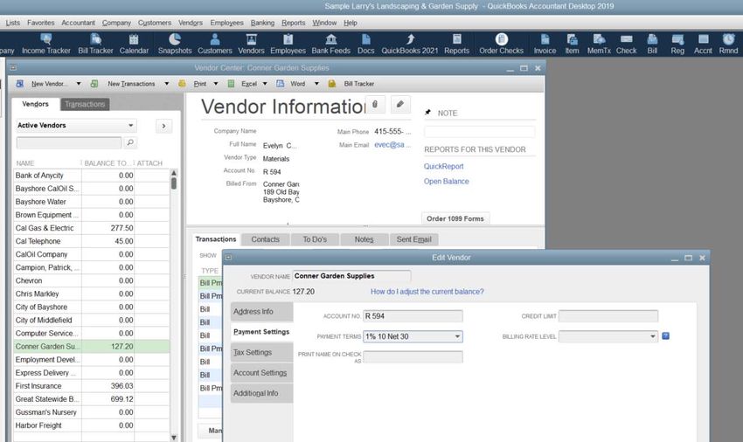Open Address Info section in Edit Vendor
The width and height of the screenshot is (743, 442).
click(262, 312)
